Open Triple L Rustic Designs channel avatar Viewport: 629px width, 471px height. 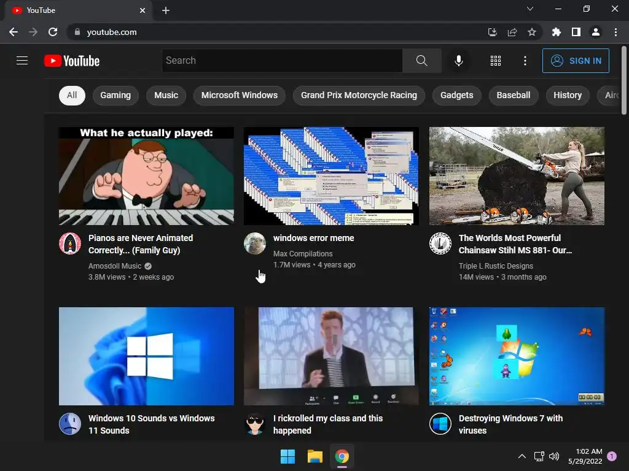click(x=440, y=243)
